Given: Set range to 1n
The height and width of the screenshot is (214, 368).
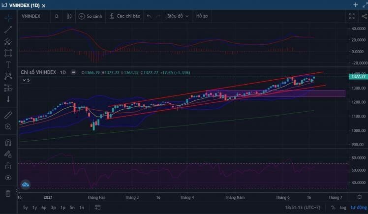Looking at the screenshot, I should [82, 208].
